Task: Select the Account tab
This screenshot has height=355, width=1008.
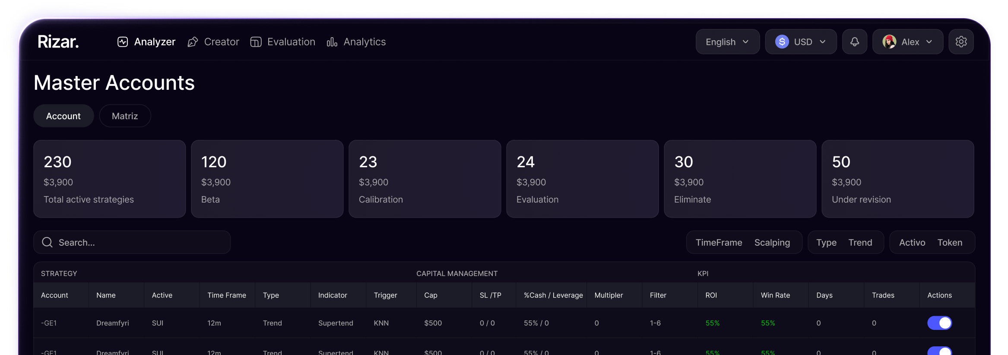Action: 63,116
